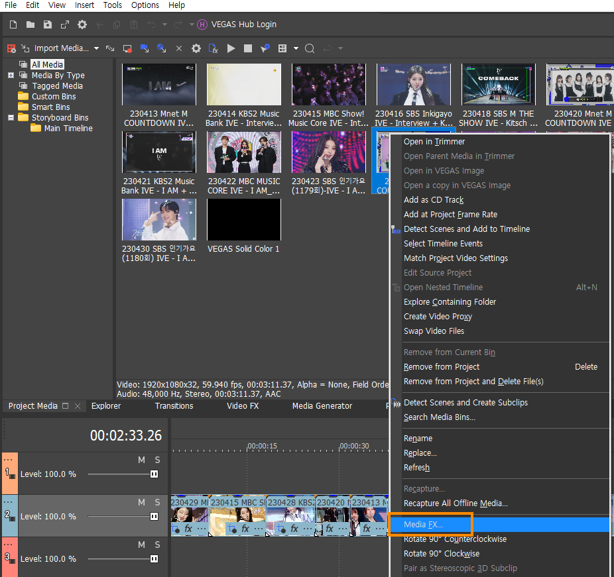614x577 pixels.
Task: Mute track 2 with M button
Action: 141,502
